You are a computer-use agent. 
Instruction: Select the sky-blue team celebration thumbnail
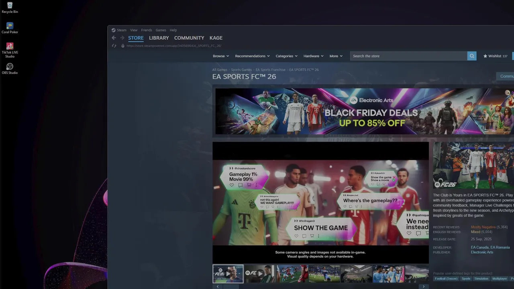tap(388, 274)
